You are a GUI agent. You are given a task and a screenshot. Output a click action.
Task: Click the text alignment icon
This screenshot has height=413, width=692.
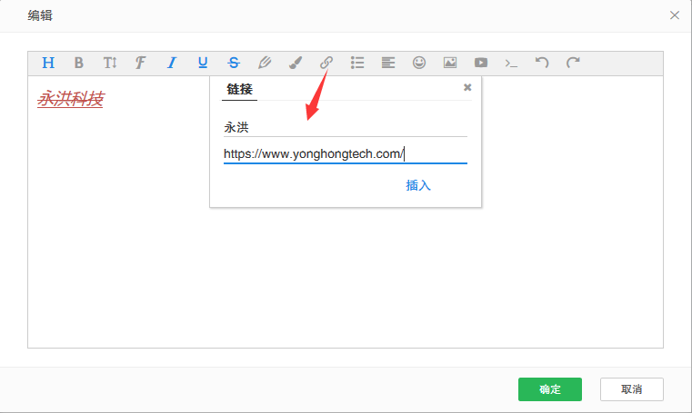(388, 63)
